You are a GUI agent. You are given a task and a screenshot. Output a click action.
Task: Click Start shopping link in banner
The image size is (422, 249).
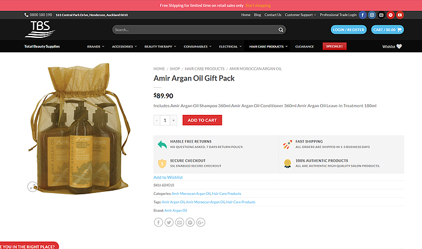click(x=258, y=5)
